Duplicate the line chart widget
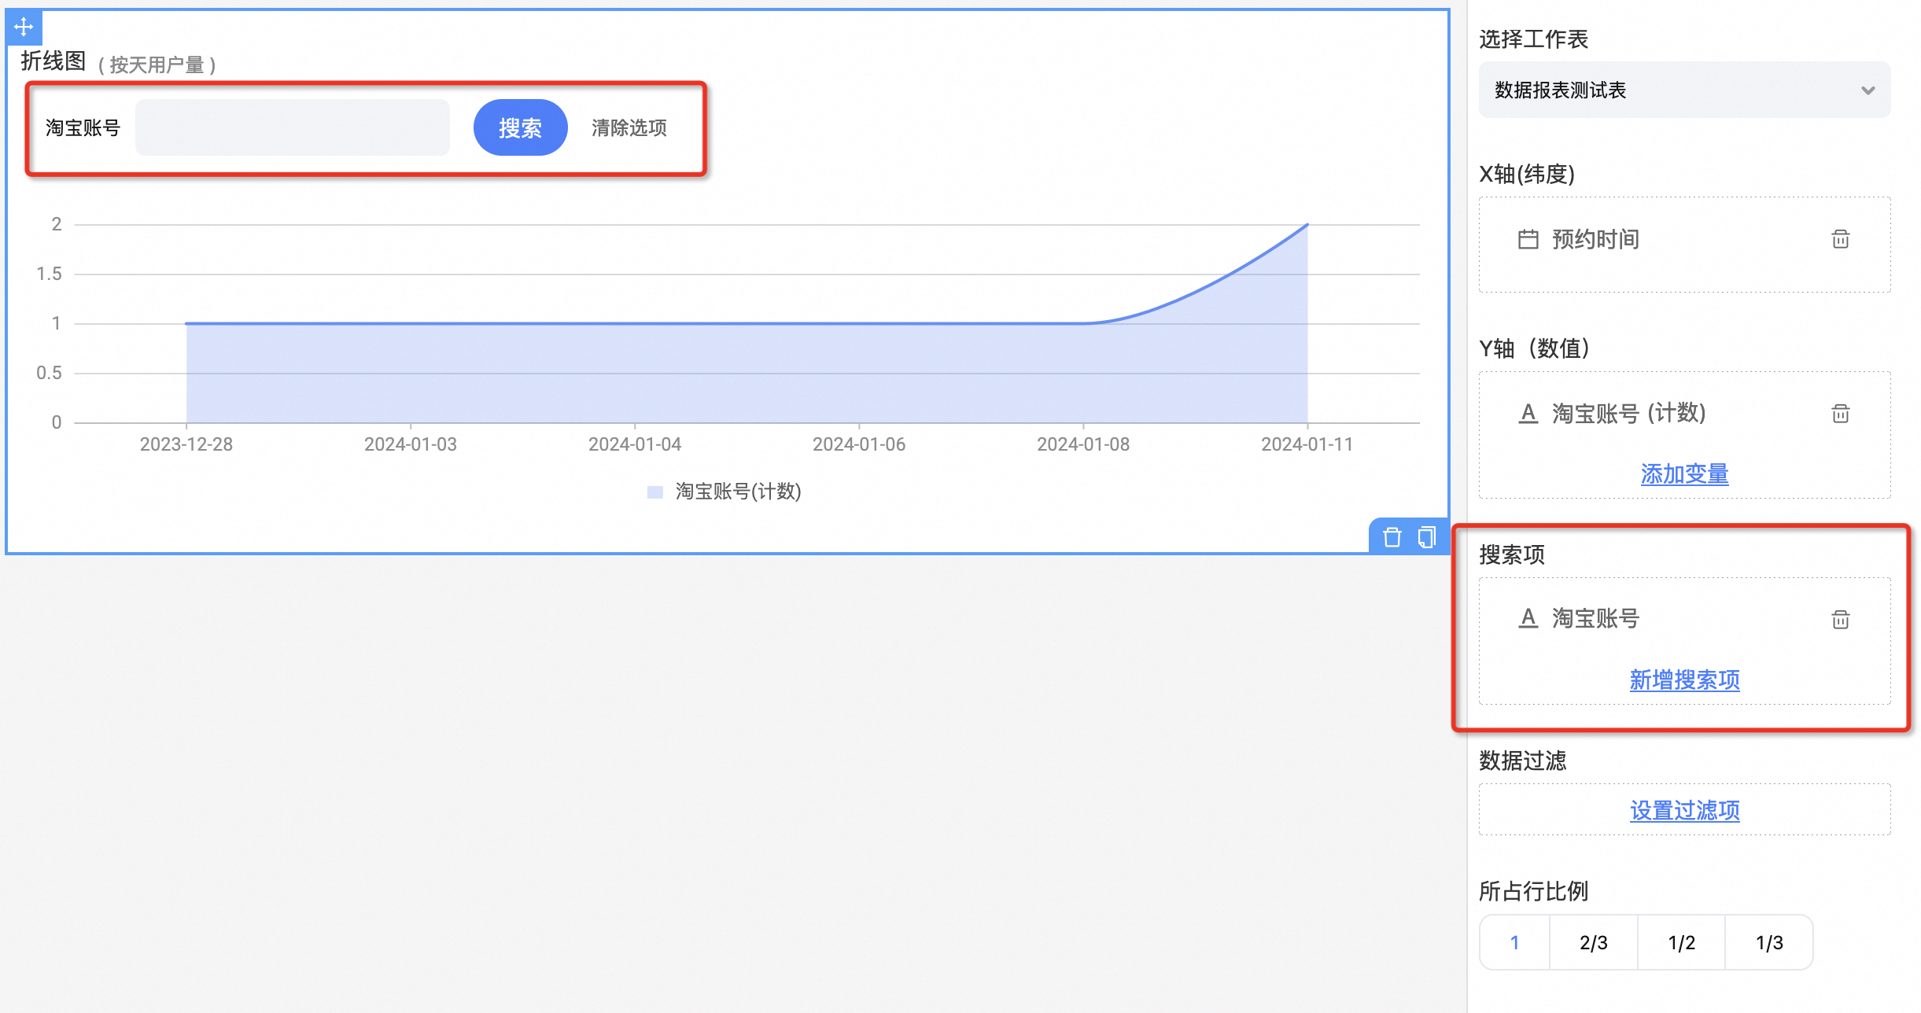Screen dimensions: 1921x1013 tap(1426, 537)
